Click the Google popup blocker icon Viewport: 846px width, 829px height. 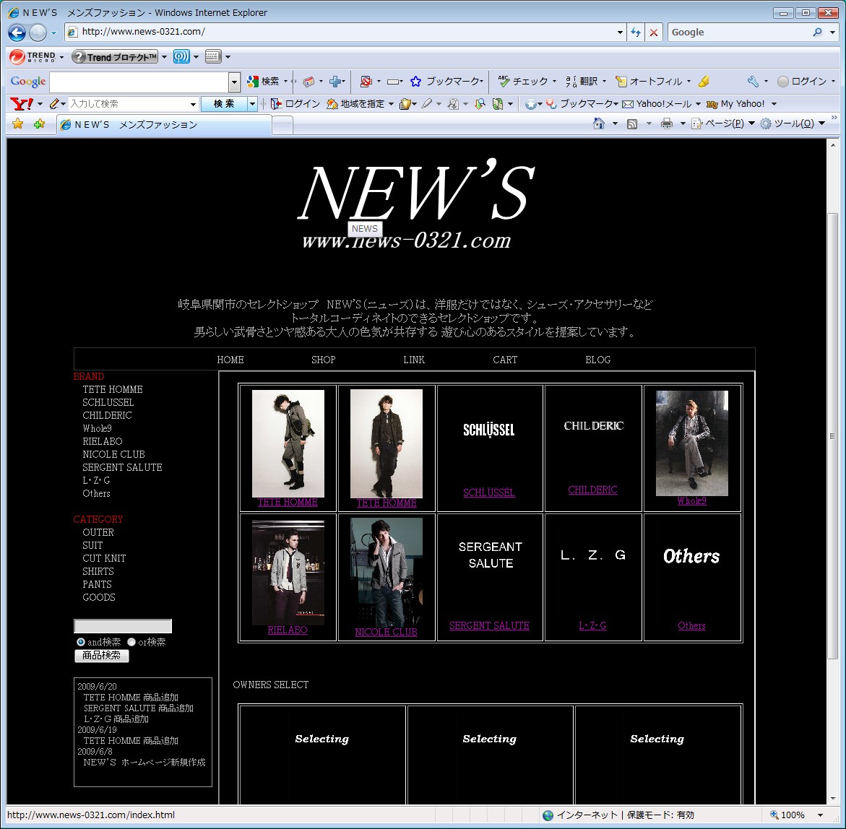tap(366, 82)
